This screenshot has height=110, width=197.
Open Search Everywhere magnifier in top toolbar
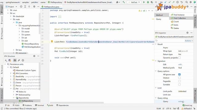(187, 2)
